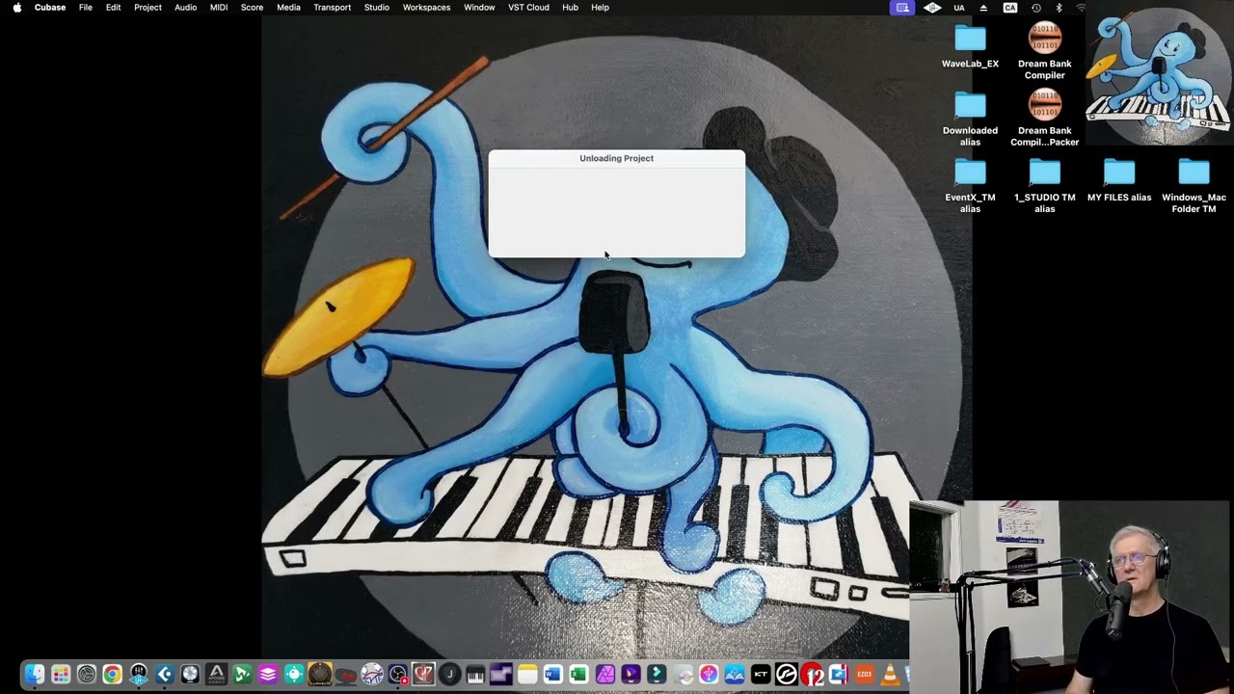Open the File menu
The image size is (1234, 694).
coord(86,8)
